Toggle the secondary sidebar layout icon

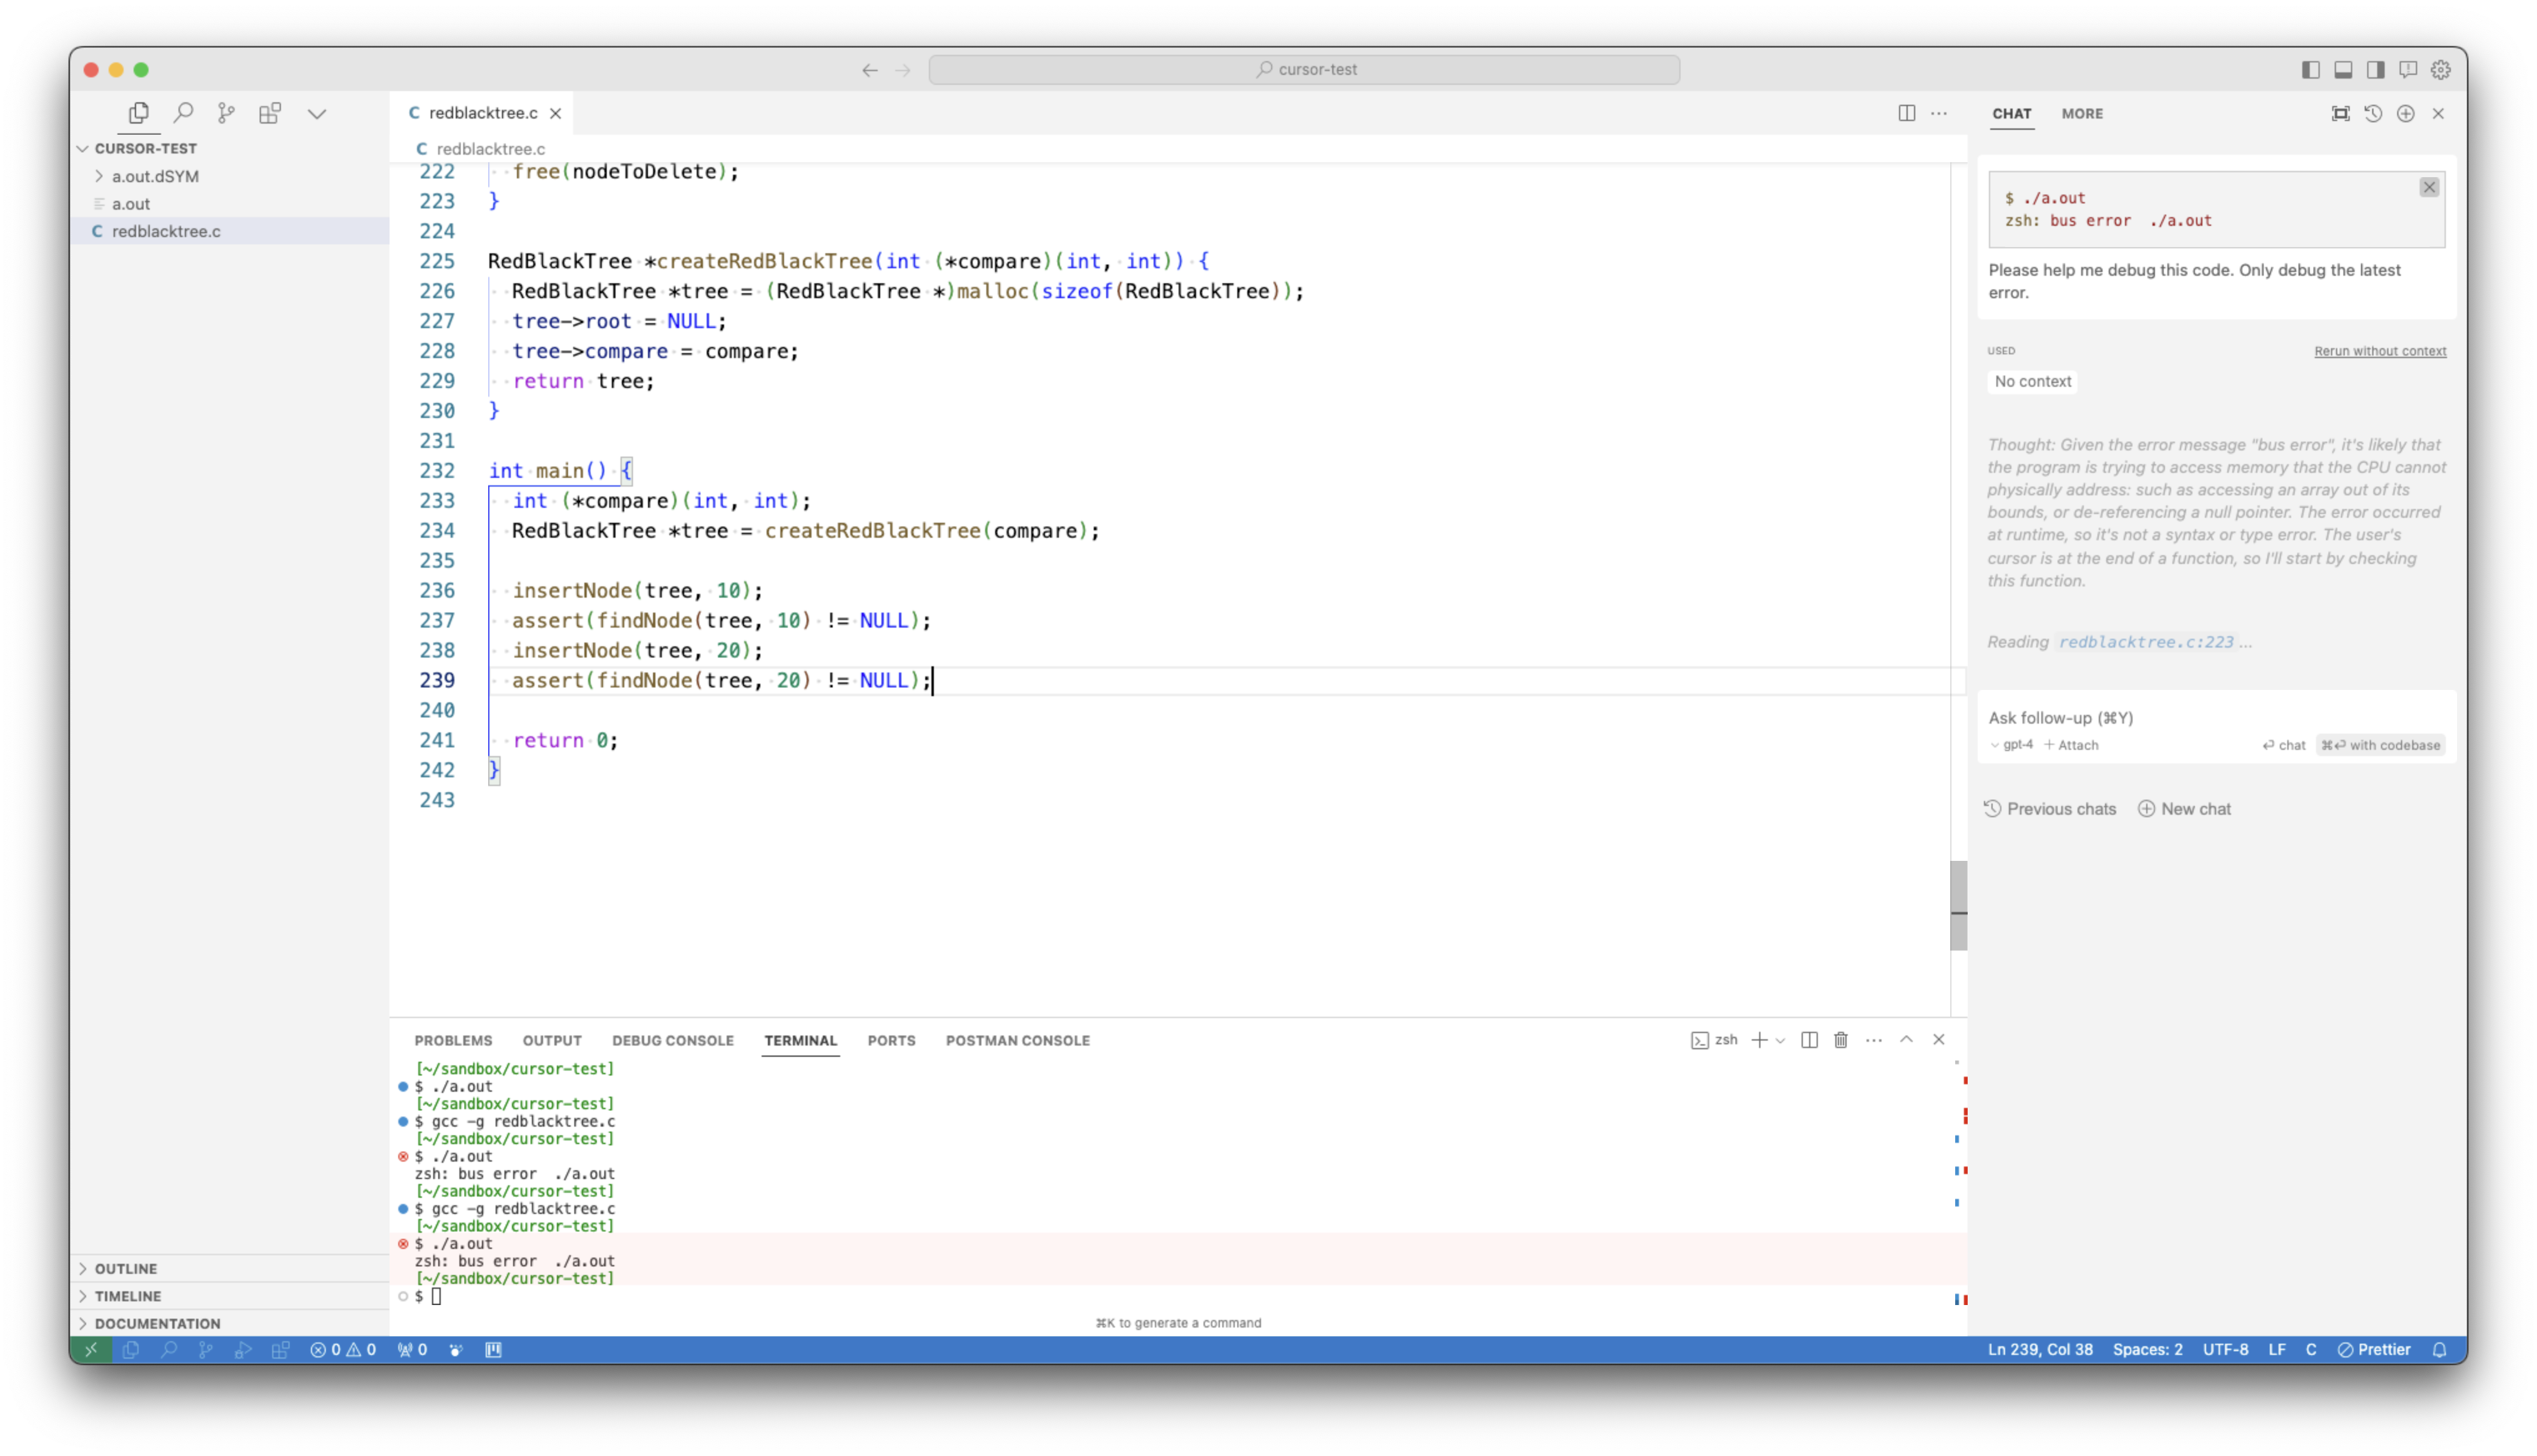[2375, 70]
